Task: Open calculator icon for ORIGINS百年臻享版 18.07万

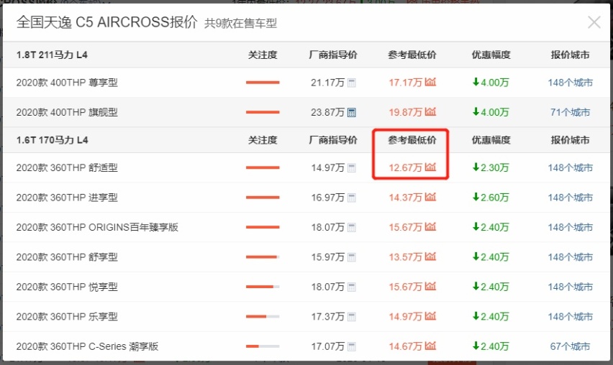Action: [x=351, y=227]
